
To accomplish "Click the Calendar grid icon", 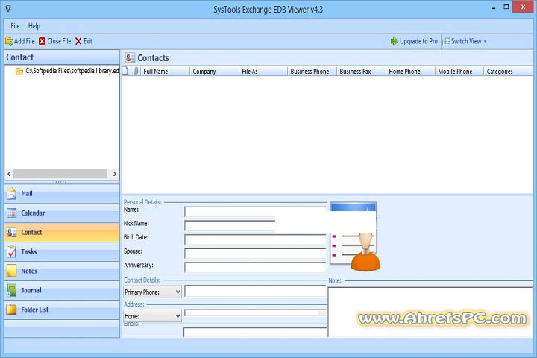I will [x=11, y=213].
